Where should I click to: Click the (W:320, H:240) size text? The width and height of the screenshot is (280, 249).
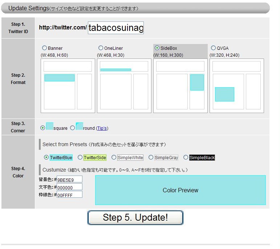pos(224,55)
